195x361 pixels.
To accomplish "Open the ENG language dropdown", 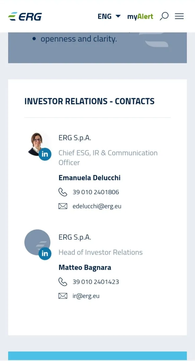I will 109,16.
